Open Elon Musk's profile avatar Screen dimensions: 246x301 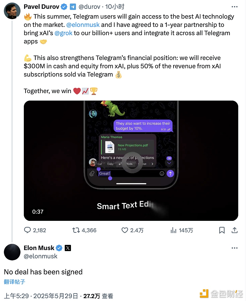coord(12,252)
